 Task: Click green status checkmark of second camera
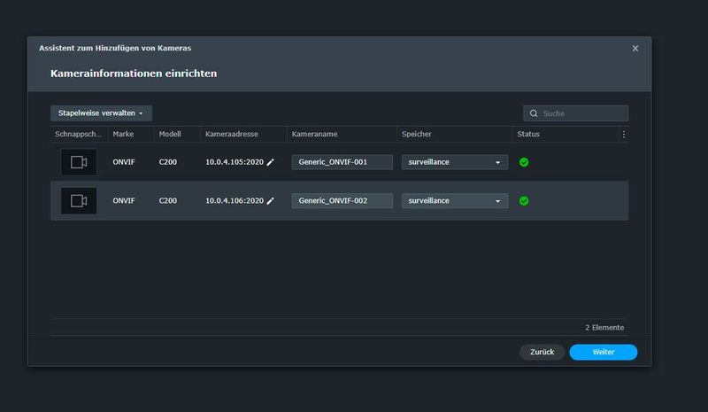coord(524,201)
